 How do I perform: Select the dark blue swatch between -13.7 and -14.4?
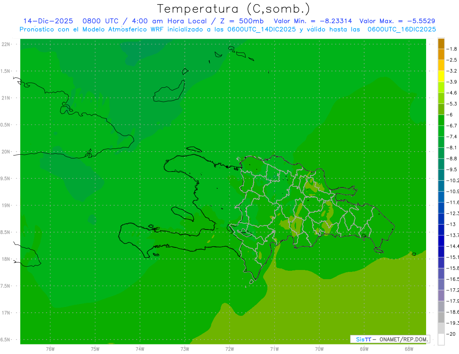click(x=441, y=241)
